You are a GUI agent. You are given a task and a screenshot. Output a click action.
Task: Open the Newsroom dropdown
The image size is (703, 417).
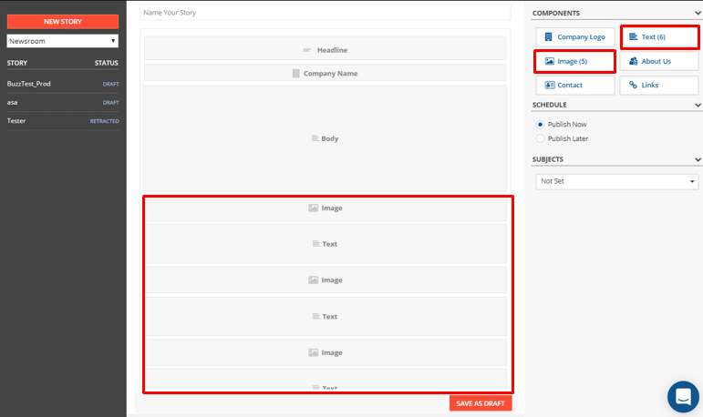[62, 41]
